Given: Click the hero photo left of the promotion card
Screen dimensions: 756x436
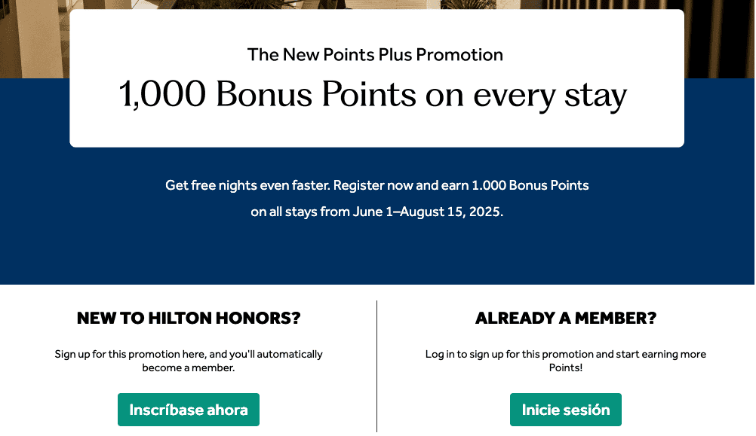Looking at the screenshot, I should click(34, 38).
